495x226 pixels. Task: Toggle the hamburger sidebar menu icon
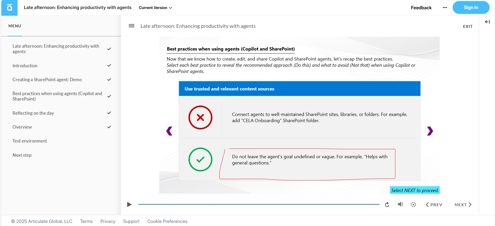(x=132, y=26)
